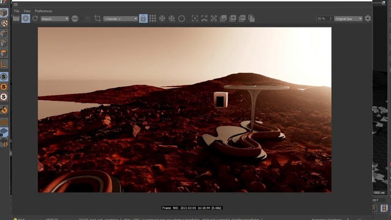Toggle the circle channel view icon
This screenshot has height=220, width=391.
tap(181, 19)
